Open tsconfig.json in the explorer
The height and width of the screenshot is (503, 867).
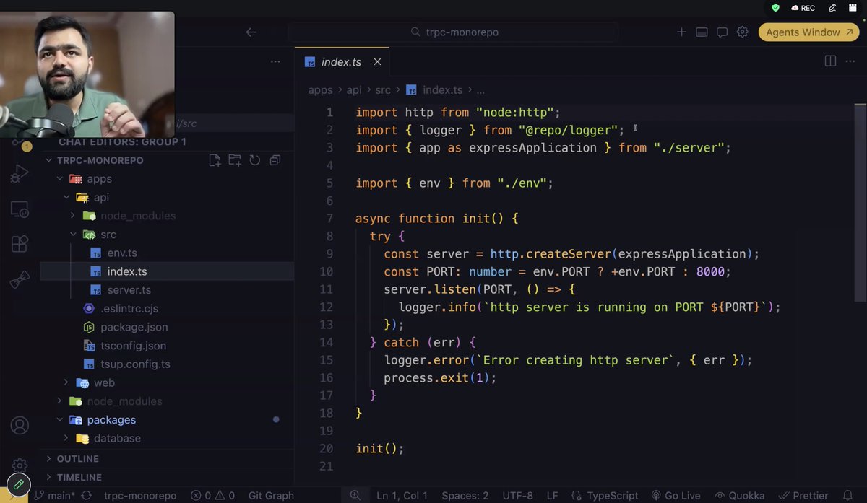(x=133, y=346)
